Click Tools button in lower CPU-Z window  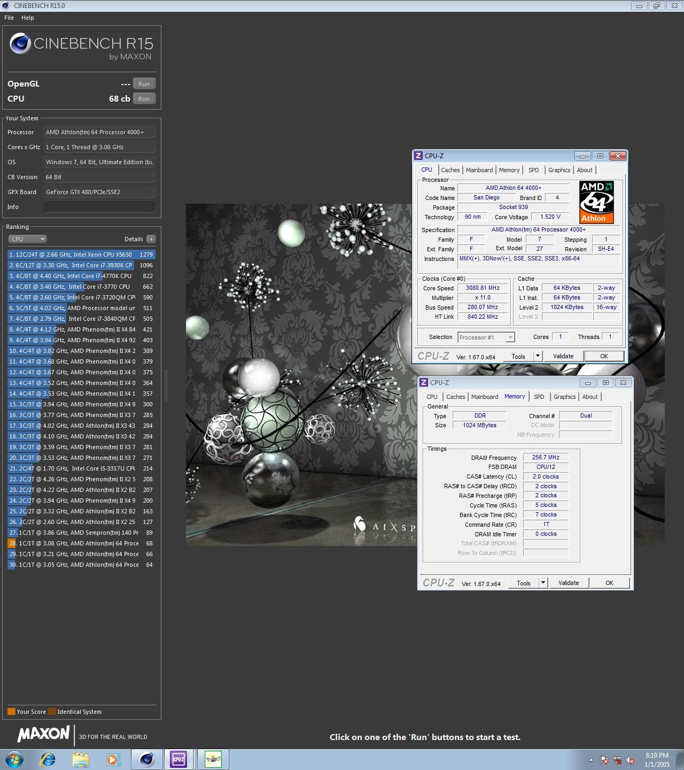(x=524, y=583)
